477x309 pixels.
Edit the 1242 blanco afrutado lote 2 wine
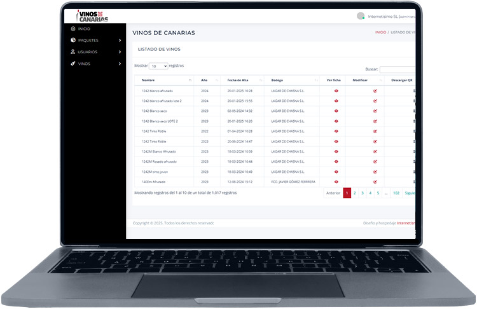375,101
